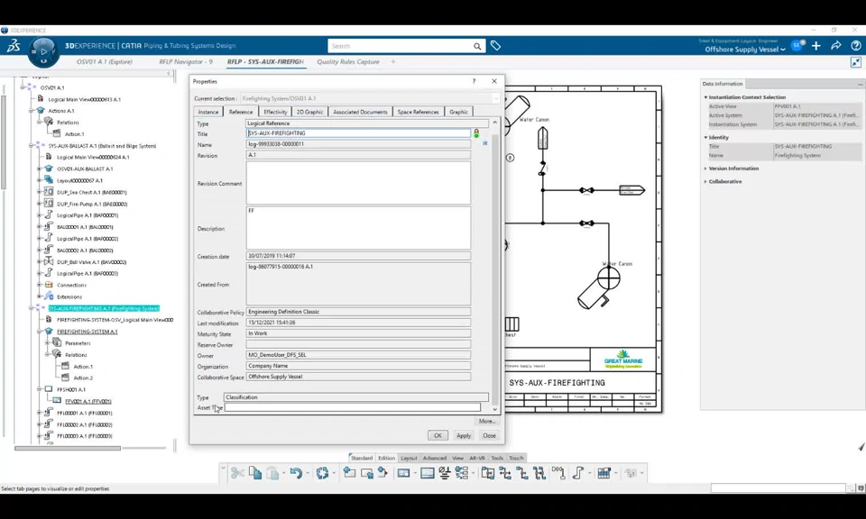
Task: Click the Paste clipboard icon in bottom toolbar
Action: click(272, 473)
